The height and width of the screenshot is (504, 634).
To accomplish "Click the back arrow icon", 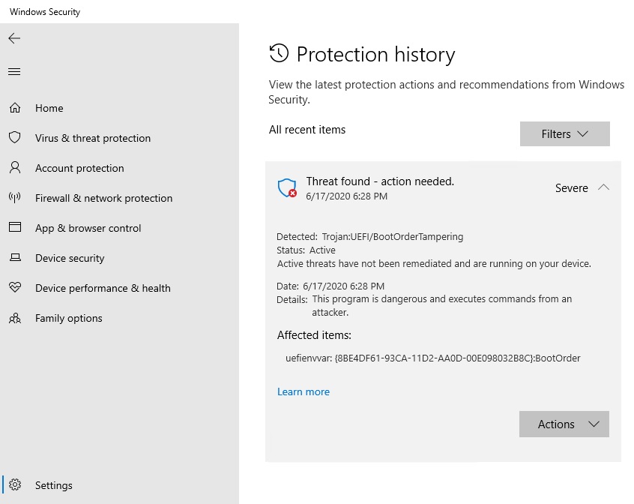I will (14, 38).
